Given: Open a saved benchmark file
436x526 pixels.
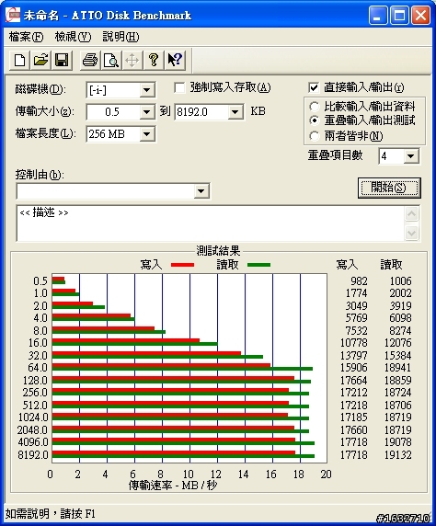Looking at the screenshot, I should click(40, 61).
